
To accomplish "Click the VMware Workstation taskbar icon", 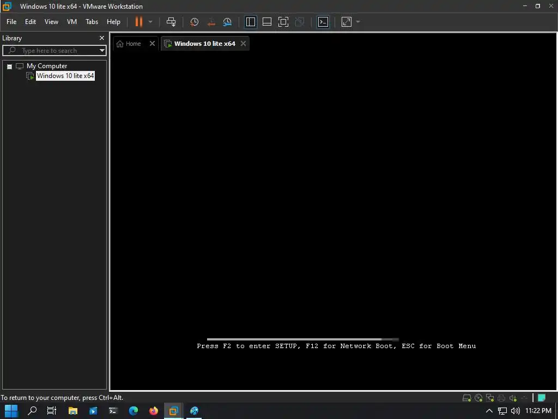I will [x=174, y=411].
